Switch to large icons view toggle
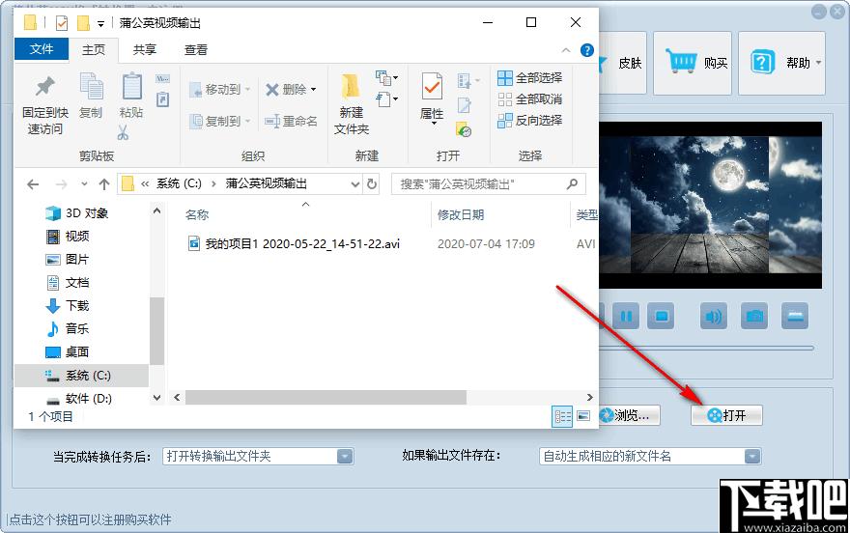 click(x=583, y=416)
